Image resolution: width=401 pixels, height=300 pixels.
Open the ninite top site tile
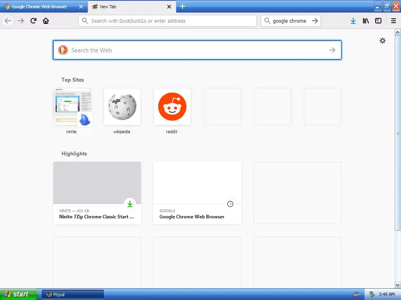pos(72,107)
